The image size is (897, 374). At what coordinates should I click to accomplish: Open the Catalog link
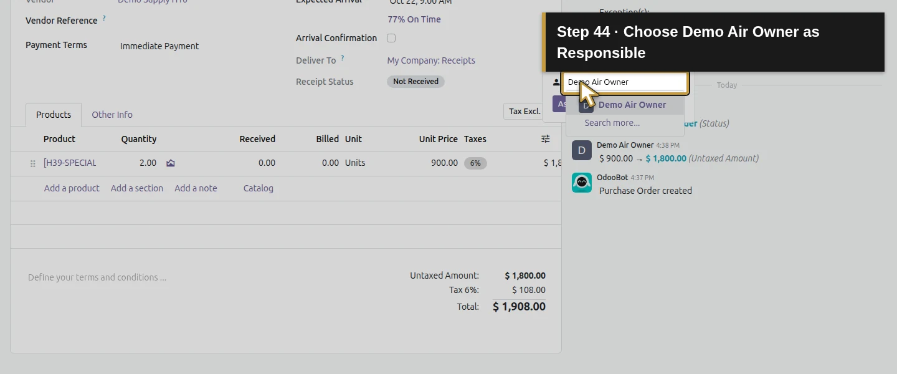coord(259,188)
